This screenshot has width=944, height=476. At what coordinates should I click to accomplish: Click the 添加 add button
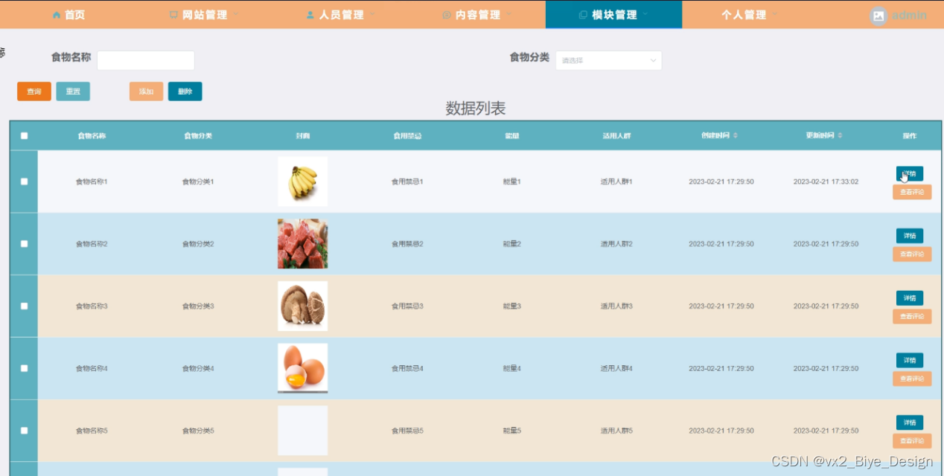click(146, 91)
